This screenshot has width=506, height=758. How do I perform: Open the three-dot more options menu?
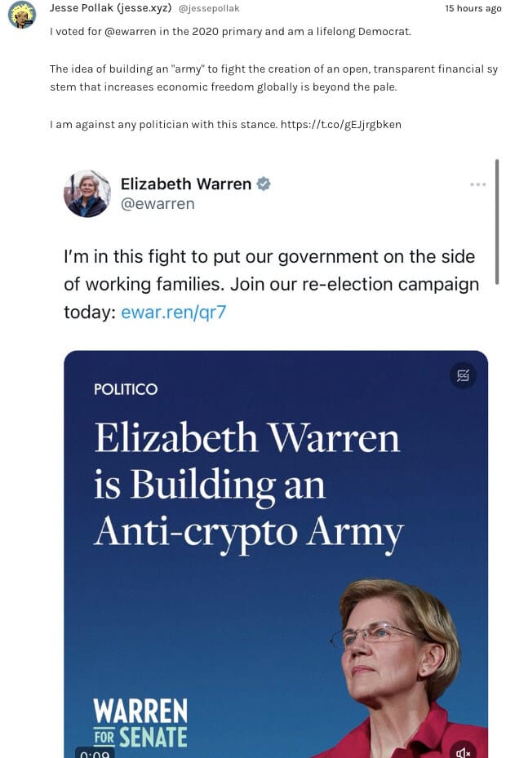pyautogui.click(x=477, y=184)
